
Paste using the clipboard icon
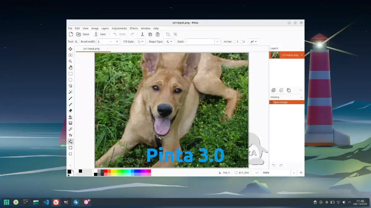pyautogui.click(x=158, y=34)
